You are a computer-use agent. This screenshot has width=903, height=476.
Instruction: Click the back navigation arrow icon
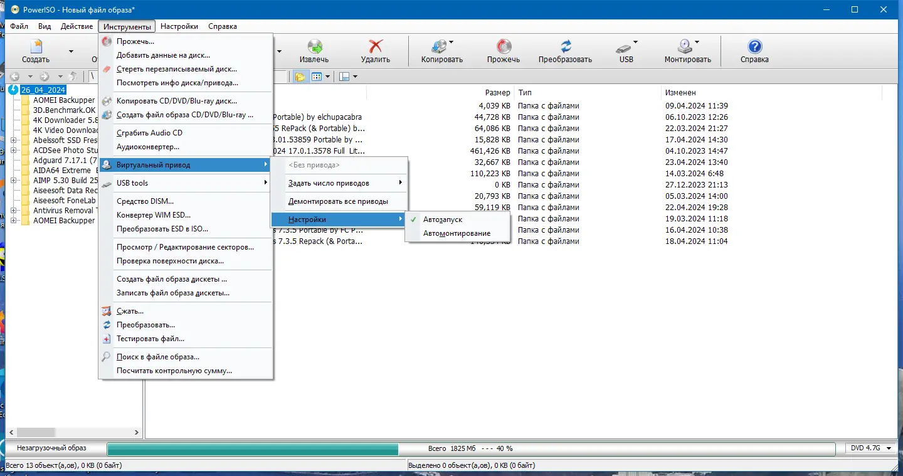pyautogui.click(x=14, y=77)
